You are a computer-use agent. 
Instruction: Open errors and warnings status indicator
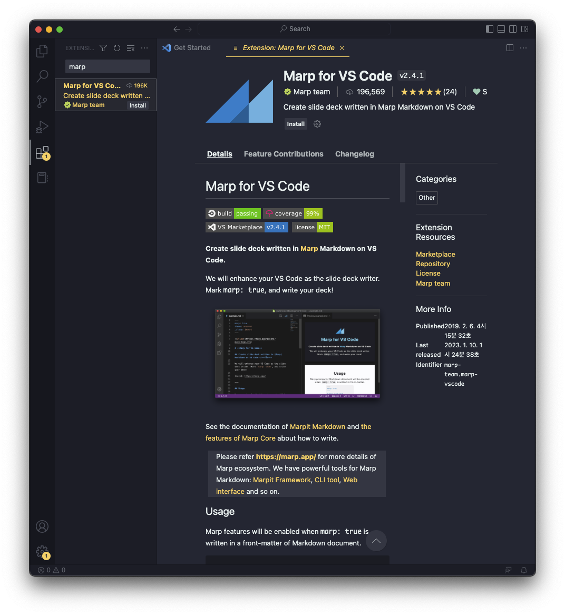point(52,570)
